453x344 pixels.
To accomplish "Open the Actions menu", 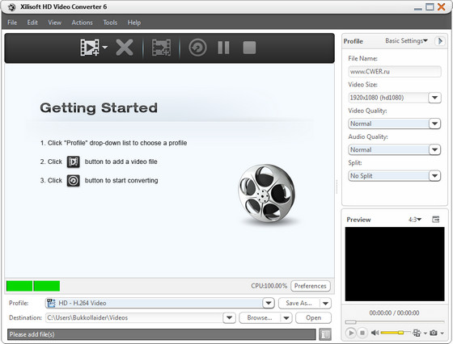I will click(x=82, y=23).
